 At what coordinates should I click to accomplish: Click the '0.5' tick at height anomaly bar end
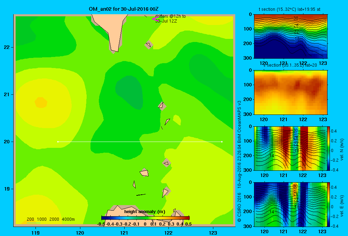pos(188,224)
